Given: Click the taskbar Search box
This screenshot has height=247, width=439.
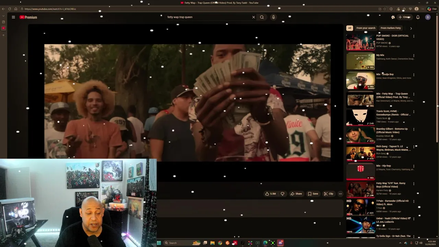Looking at the screenshot, I should 182,243.
